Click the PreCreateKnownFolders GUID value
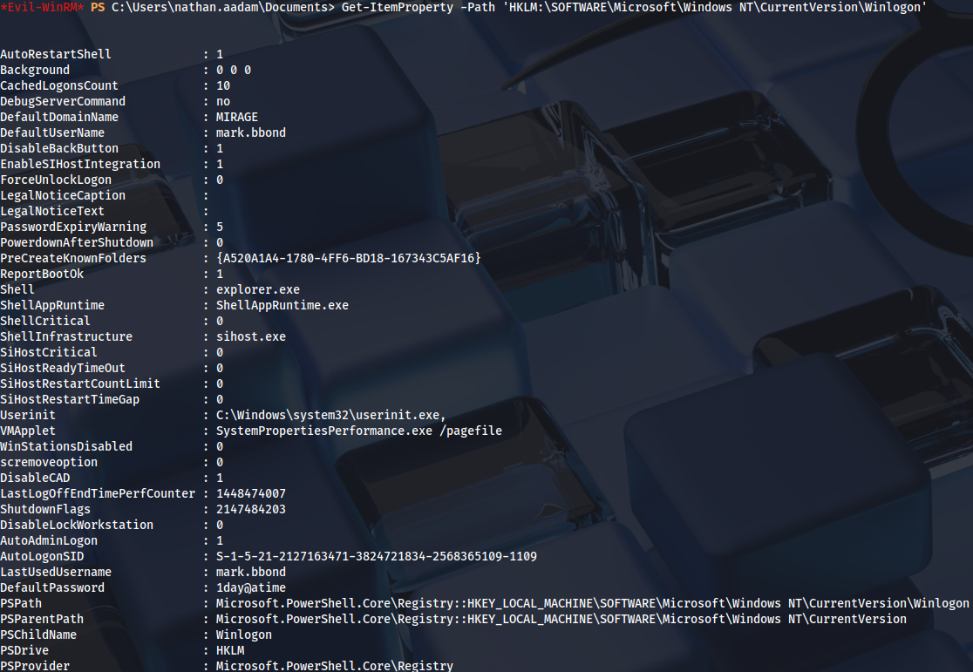Viewport: 973px width, 672px height. [x=349, y=258]
